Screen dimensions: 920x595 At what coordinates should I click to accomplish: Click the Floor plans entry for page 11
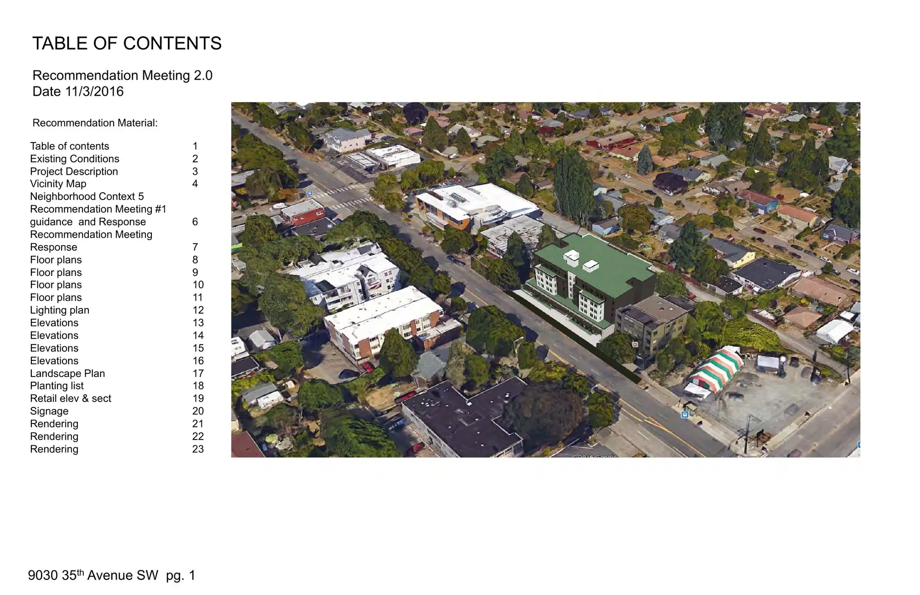pyautogui.click(x=56, y=297)
